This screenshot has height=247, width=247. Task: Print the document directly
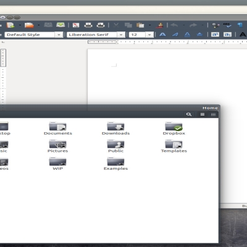pyautogui.click(x=88, y=25)
